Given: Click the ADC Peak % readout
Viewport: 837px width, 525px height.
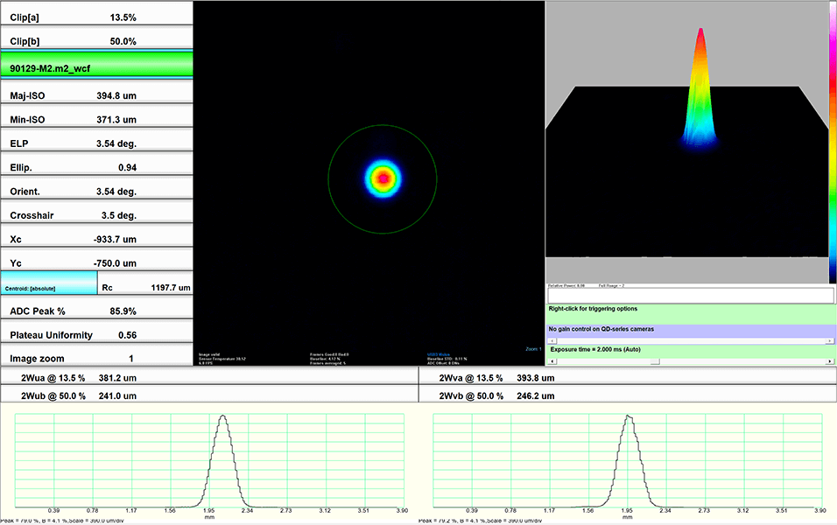Looking at the screenshot, I should 95,311.
